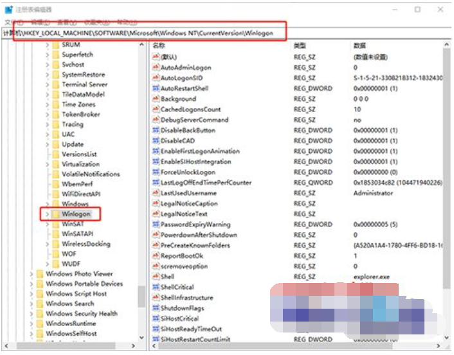Select the WirelessDocking key in tree
Viewport: 454px width, 355px height.
pos(86,244)
